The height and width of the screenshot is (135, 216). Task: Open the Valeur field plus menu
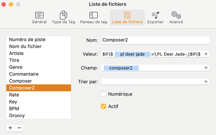point(206,54)
